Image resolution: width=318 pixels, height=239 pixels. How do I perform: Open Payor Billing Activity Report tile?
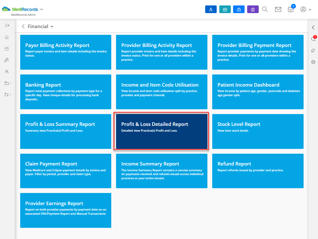tap(66, 52)
